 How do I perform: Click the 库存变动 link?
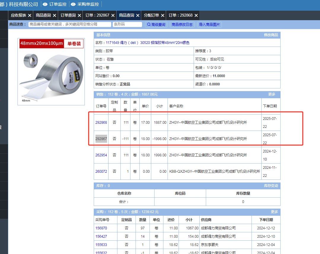(271, 186)
